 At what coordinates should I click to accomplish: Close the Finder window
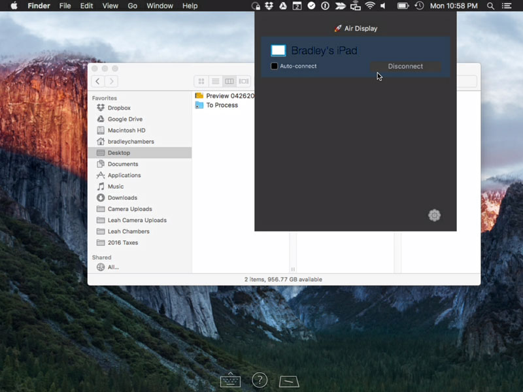[95, 69]
